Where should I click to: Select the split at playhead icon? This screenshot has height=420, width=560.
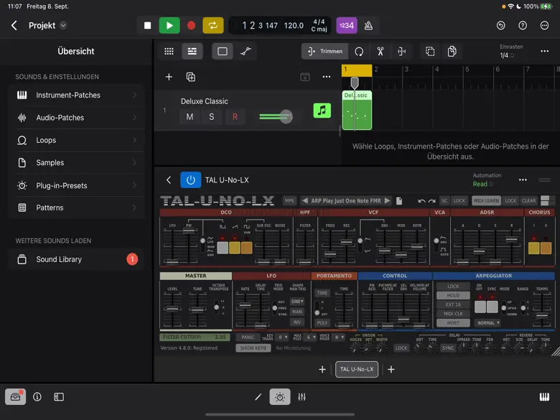pyautogui.click(x=402, y=52)
